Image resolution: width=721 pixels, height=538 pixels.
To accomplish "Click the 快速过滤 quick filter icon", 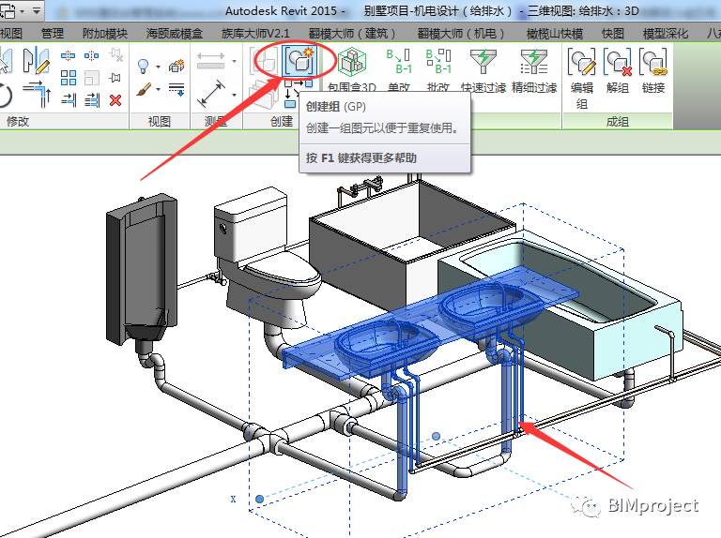I will [x=483, y=62].
